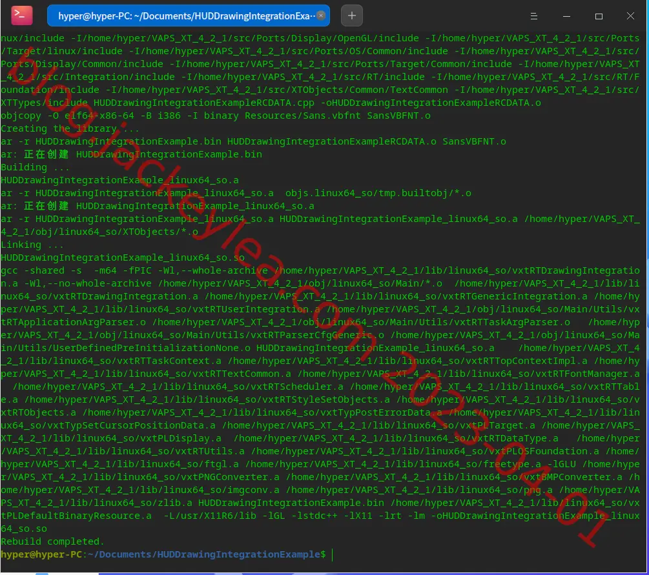Click the 'gcc -shared -s' command text
Screen dimensions: 649x575
coord(41,270)
